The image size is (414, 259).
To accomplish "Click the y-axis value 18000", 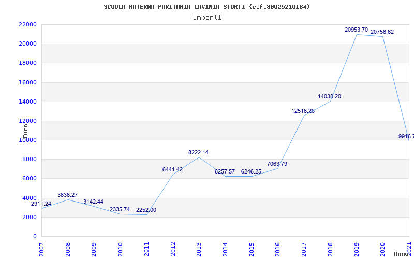I will (27, 63).
